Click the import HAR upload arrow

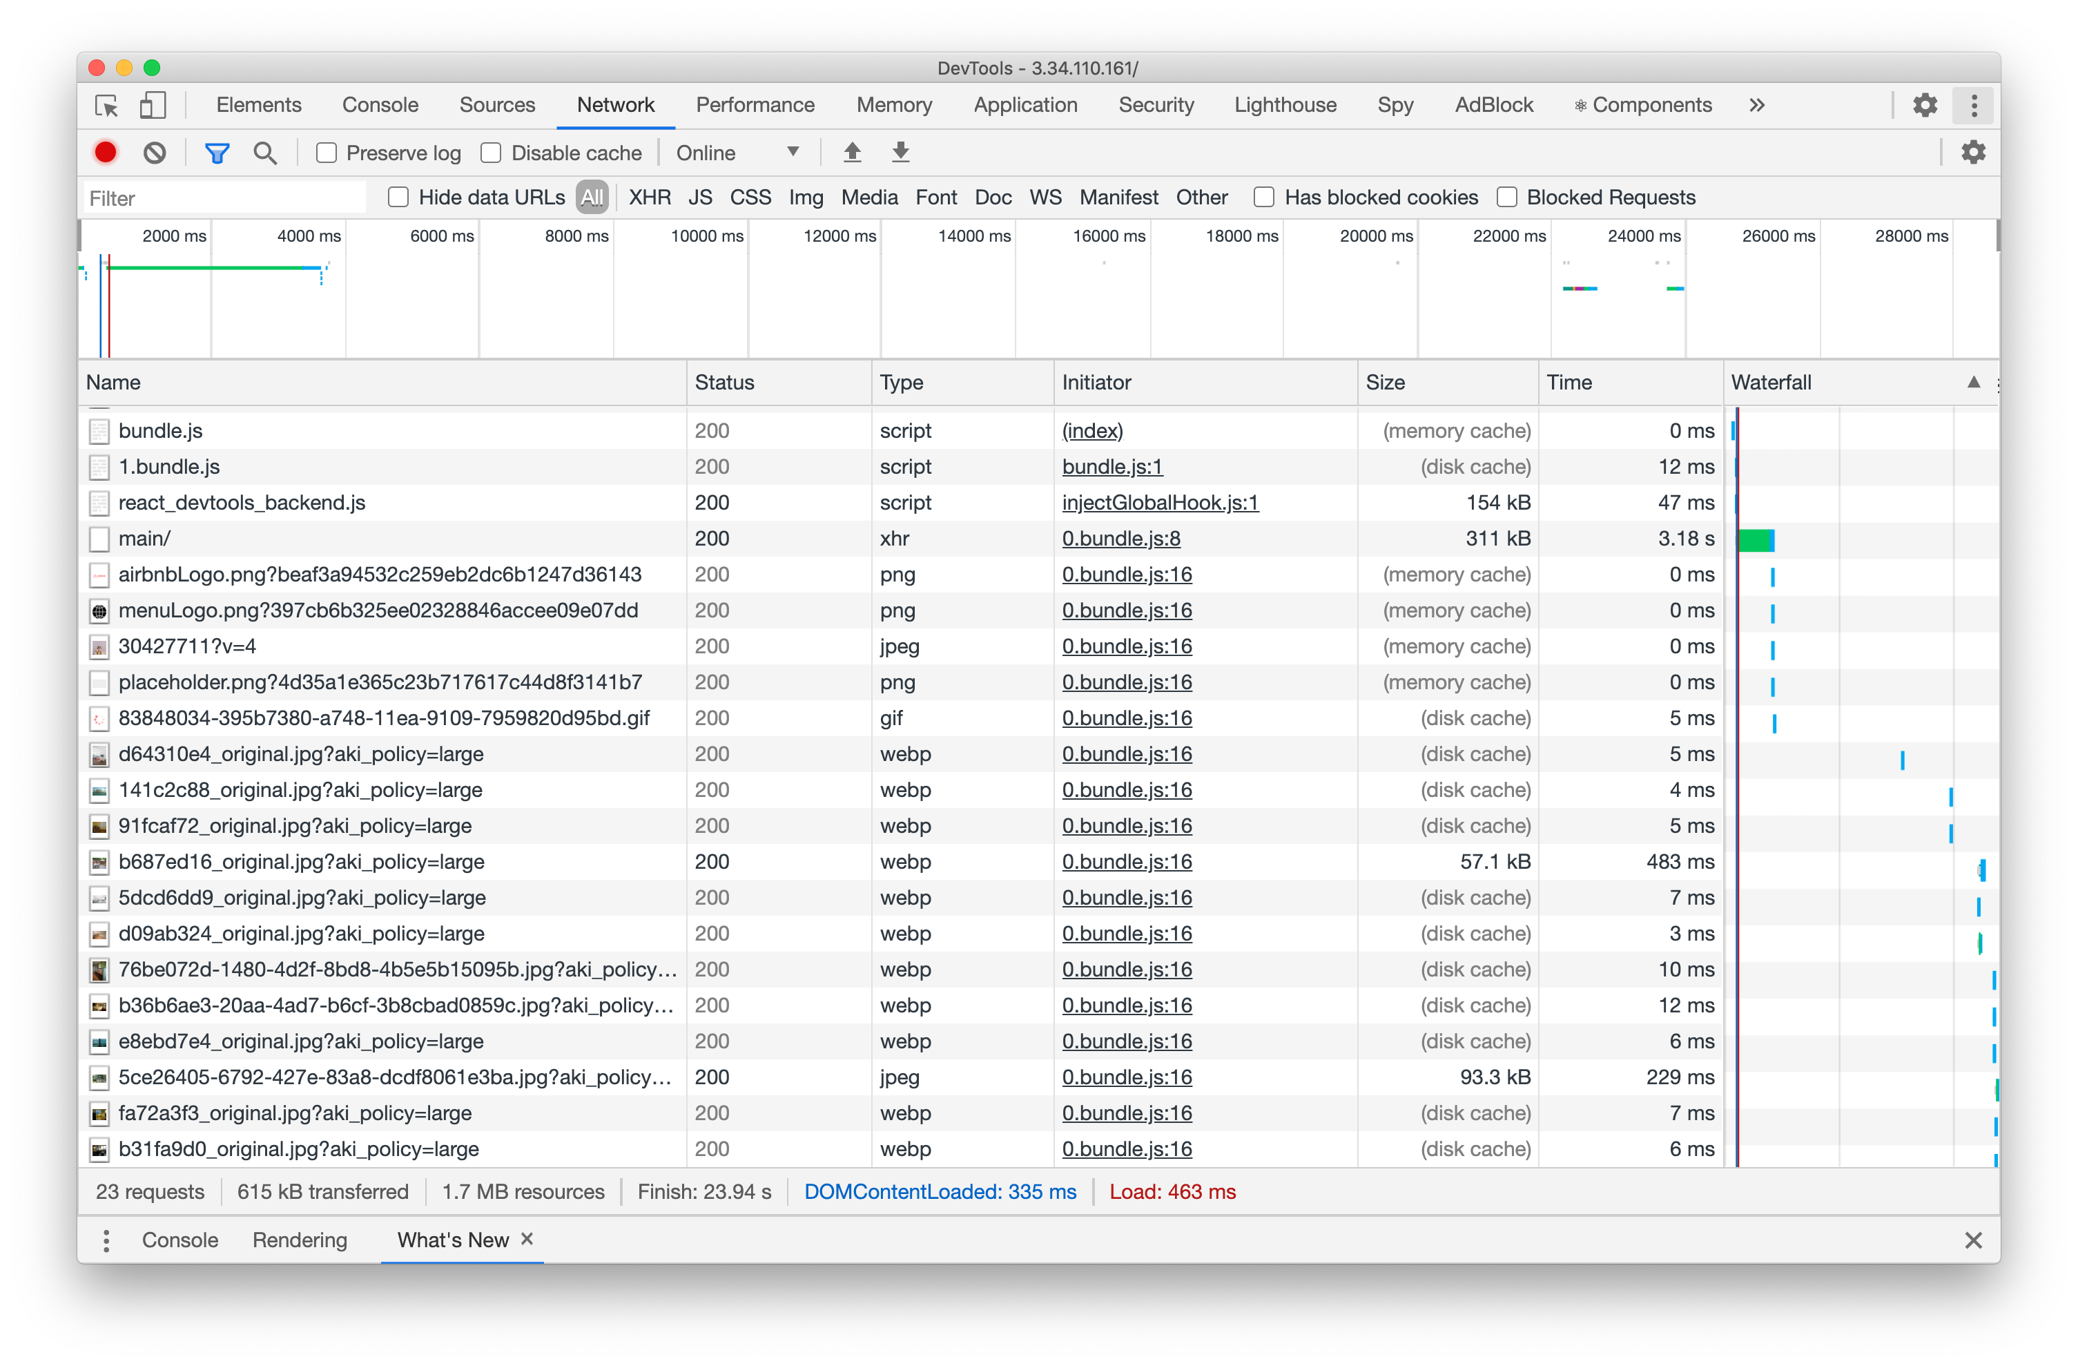[x=852, y=153]
